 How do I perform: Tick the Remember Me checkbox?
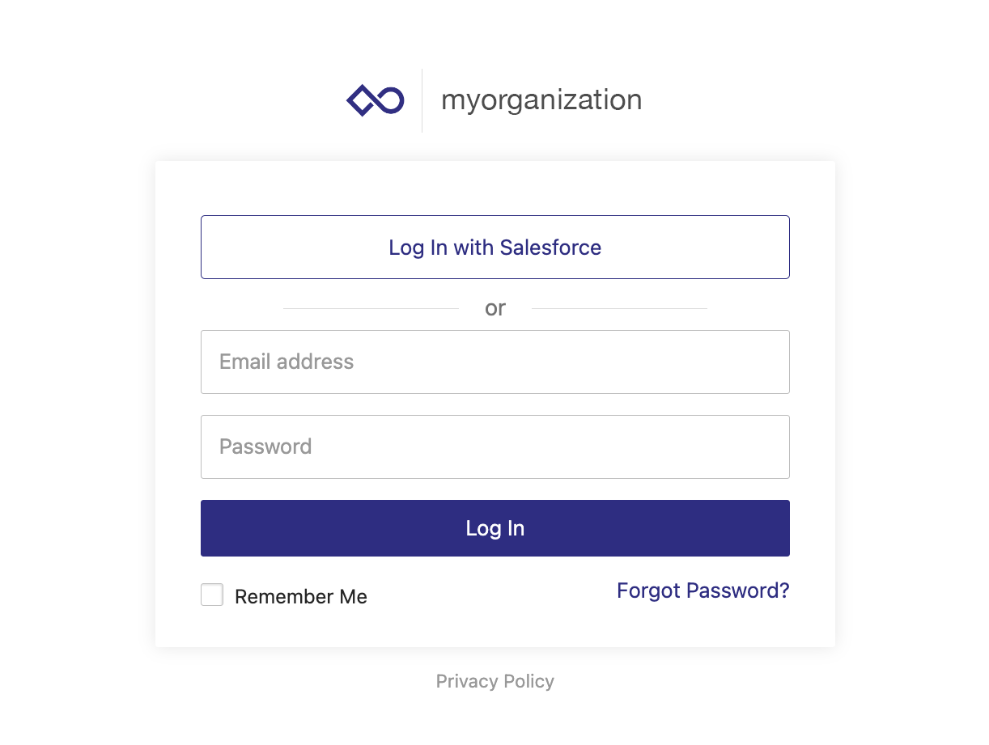pos(212,595)
